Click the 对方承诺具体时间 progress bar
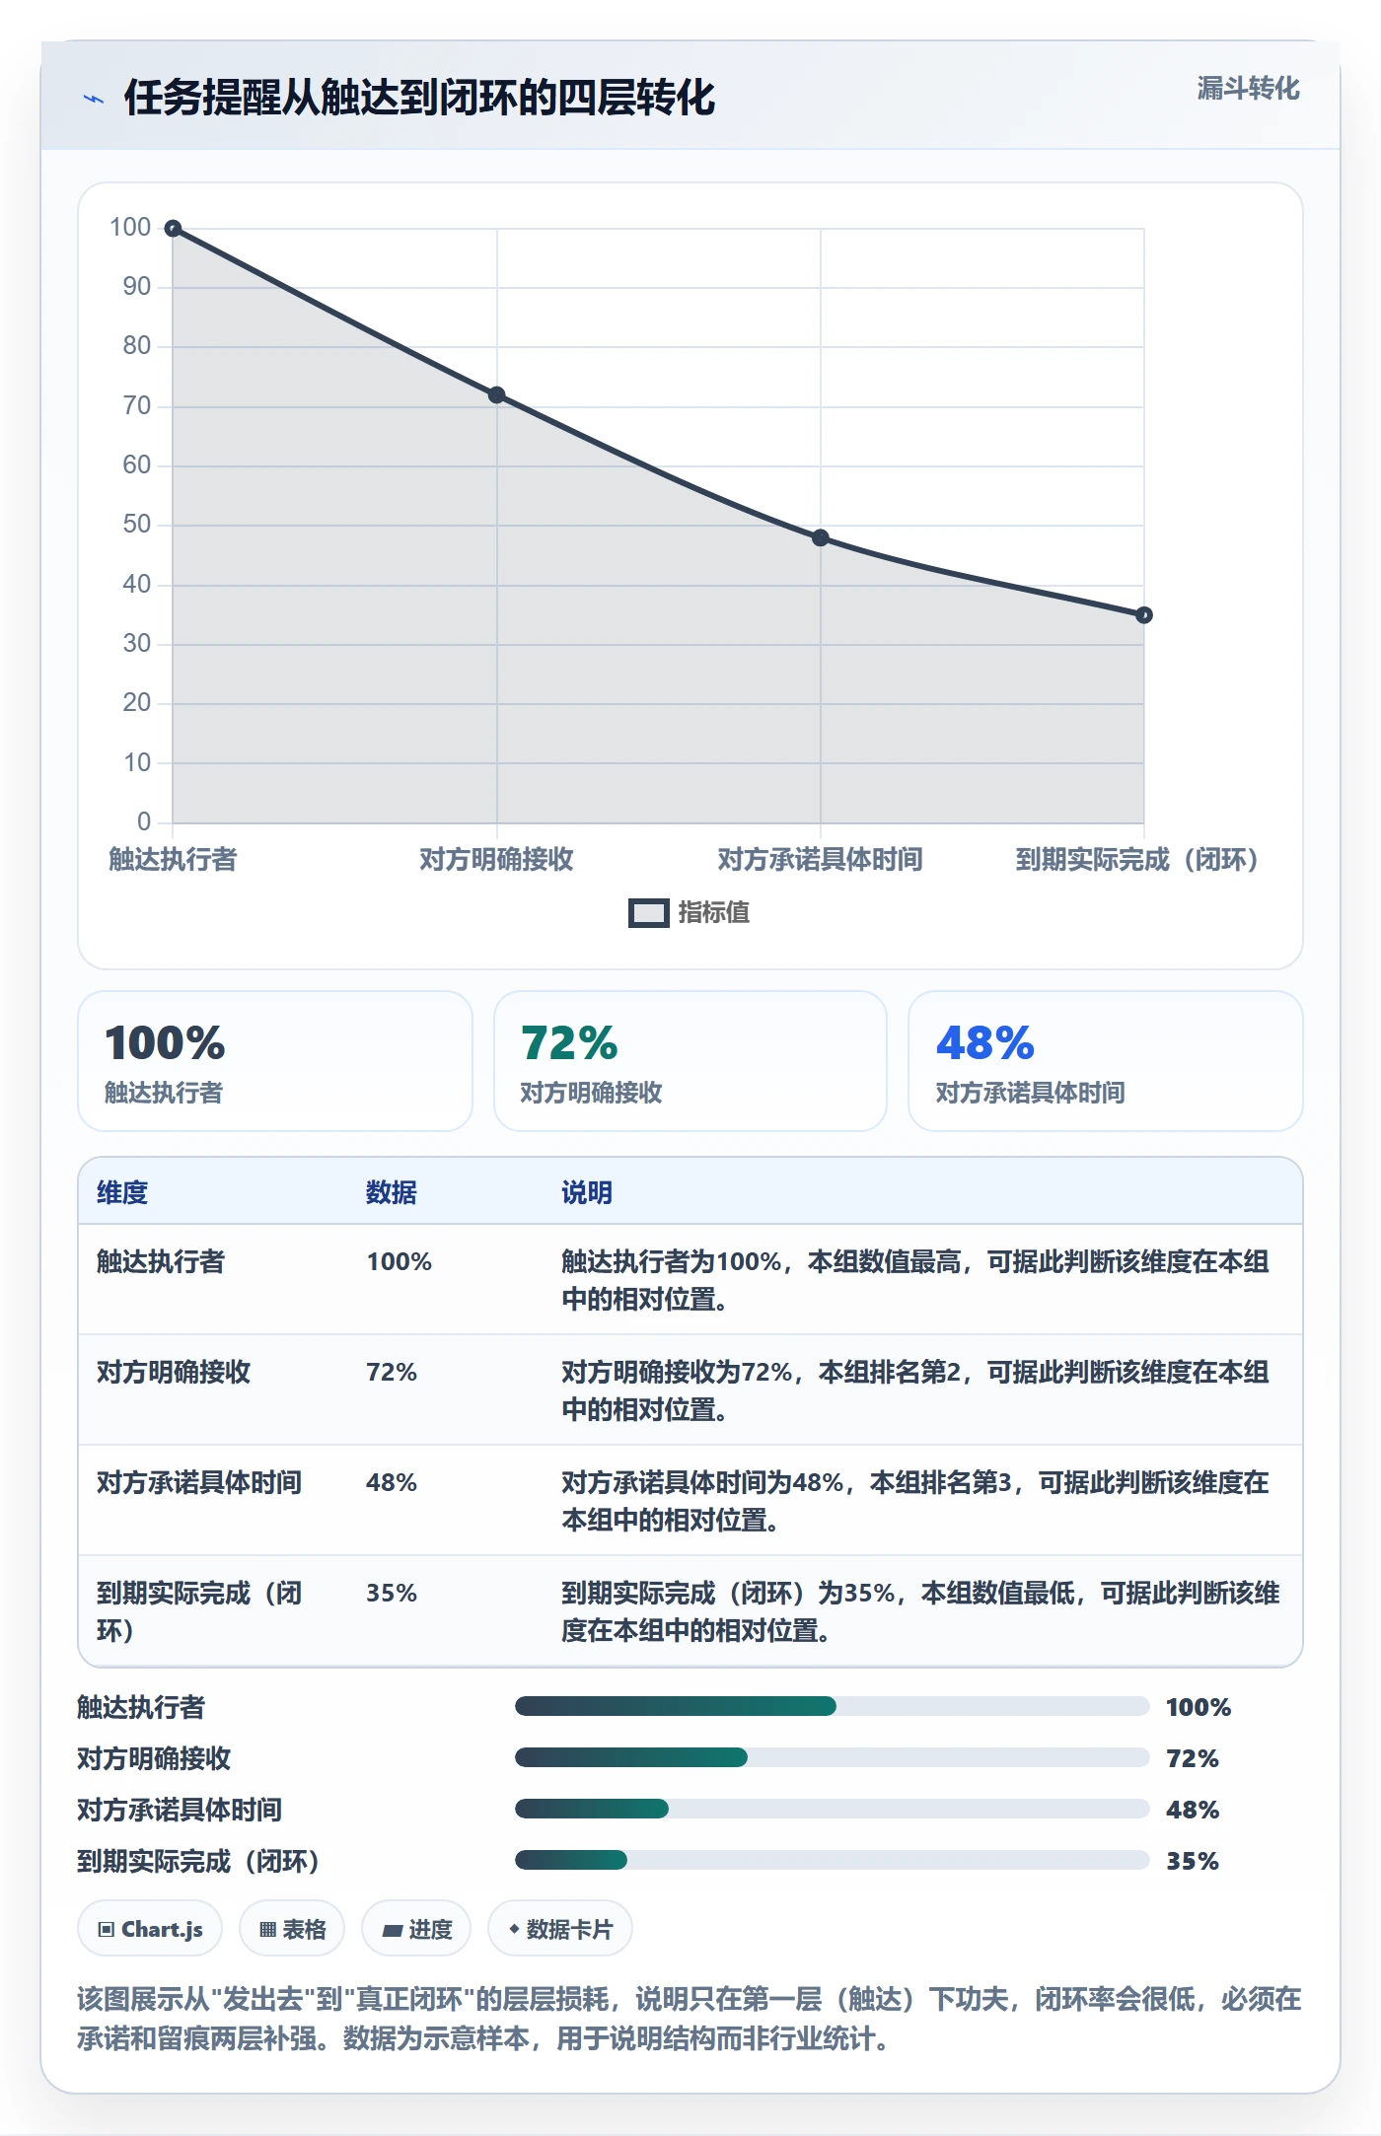Image resolution: width=1381 pixels, height=2136 pixels. pyautogui.click(x=833, y=1809)
